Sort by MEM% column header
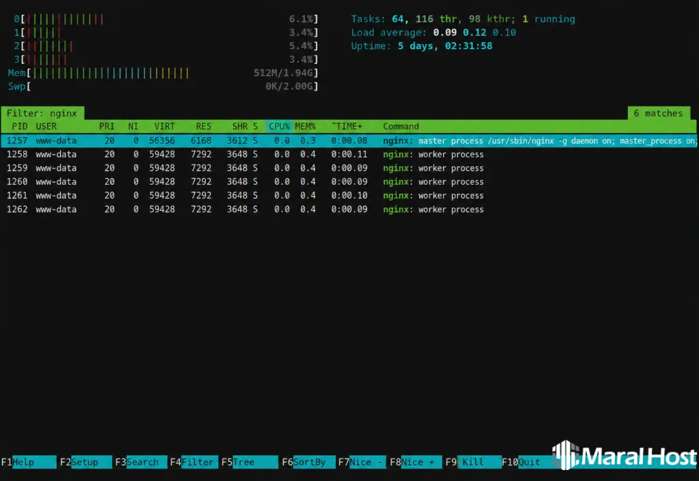Image resolution: width=699 pixels, height=481 pixels. (x=305, y=126)
